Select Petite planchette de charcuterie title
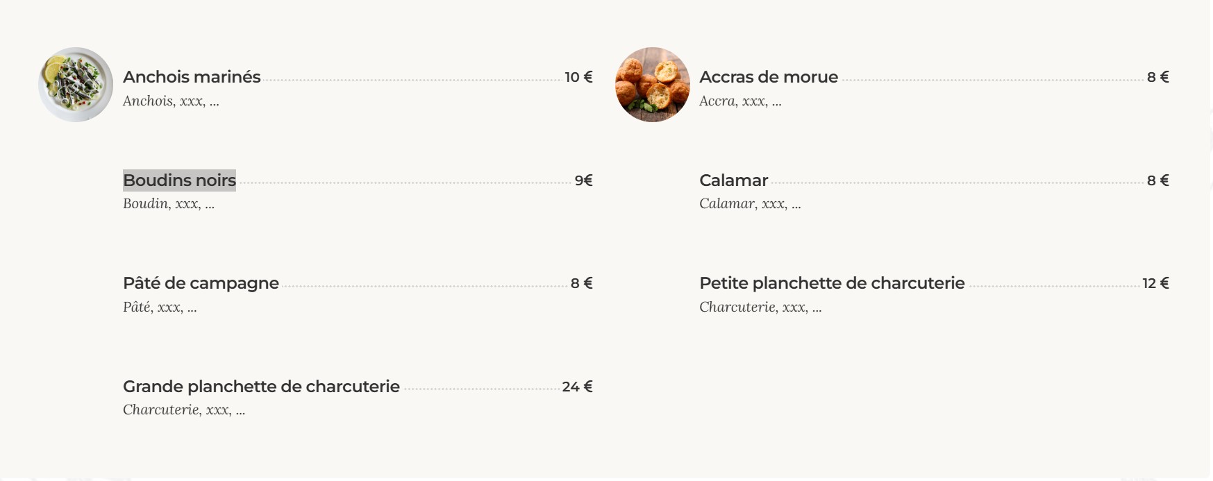 pyautogui.click(x=832, y=283)
